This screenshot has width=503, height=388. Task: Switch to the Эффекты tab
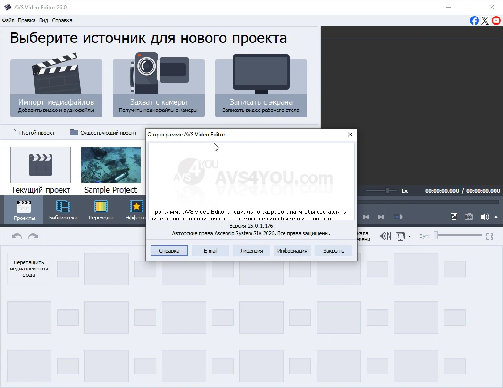(135, 210)
